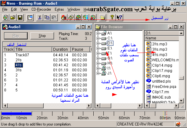Screen dimensions: 187x128
Task: Select the 2!!s.mp3 file icon
Action: (148, 44)
